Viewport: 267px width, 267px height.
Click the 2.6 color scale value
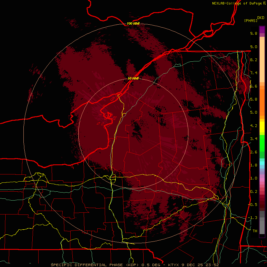pos(254,152)
